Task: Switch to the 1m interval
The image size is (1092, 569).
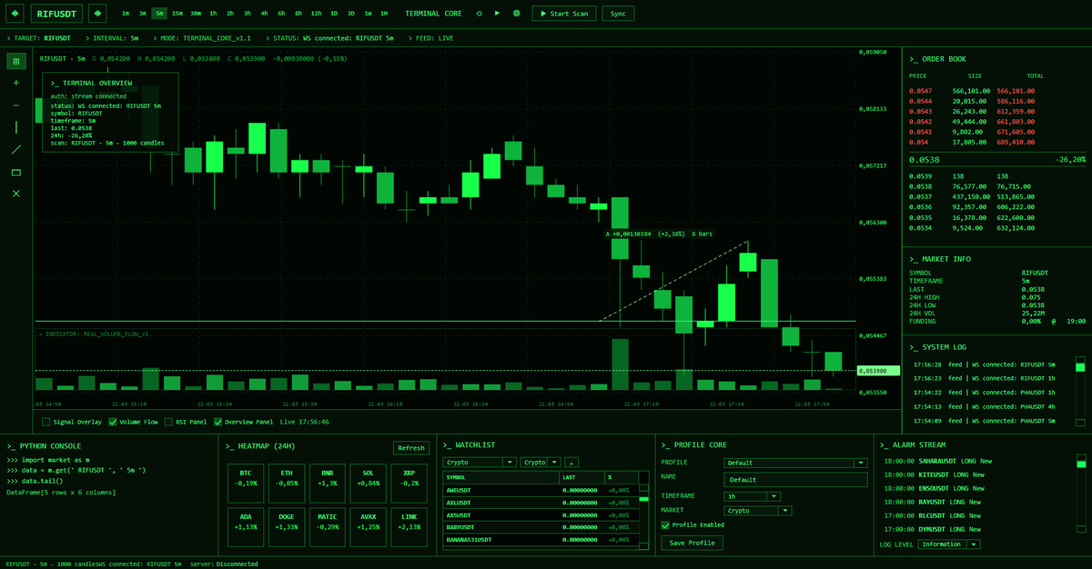Action: [x=126, y=14]
